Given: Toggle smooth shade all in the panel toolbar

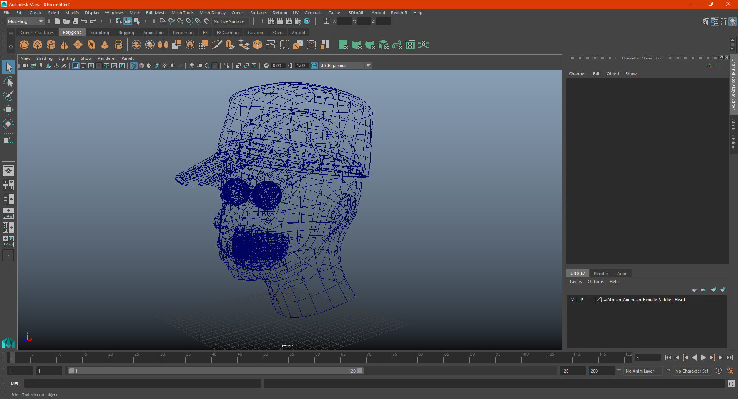Looking at the screenshot, I should click(141, 66).
